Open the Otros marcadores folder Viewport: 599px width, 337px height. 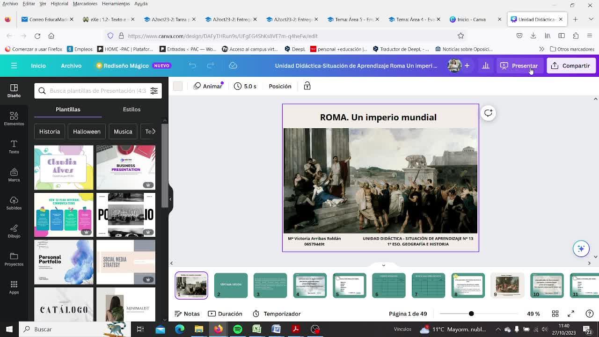tap(572, 49)
